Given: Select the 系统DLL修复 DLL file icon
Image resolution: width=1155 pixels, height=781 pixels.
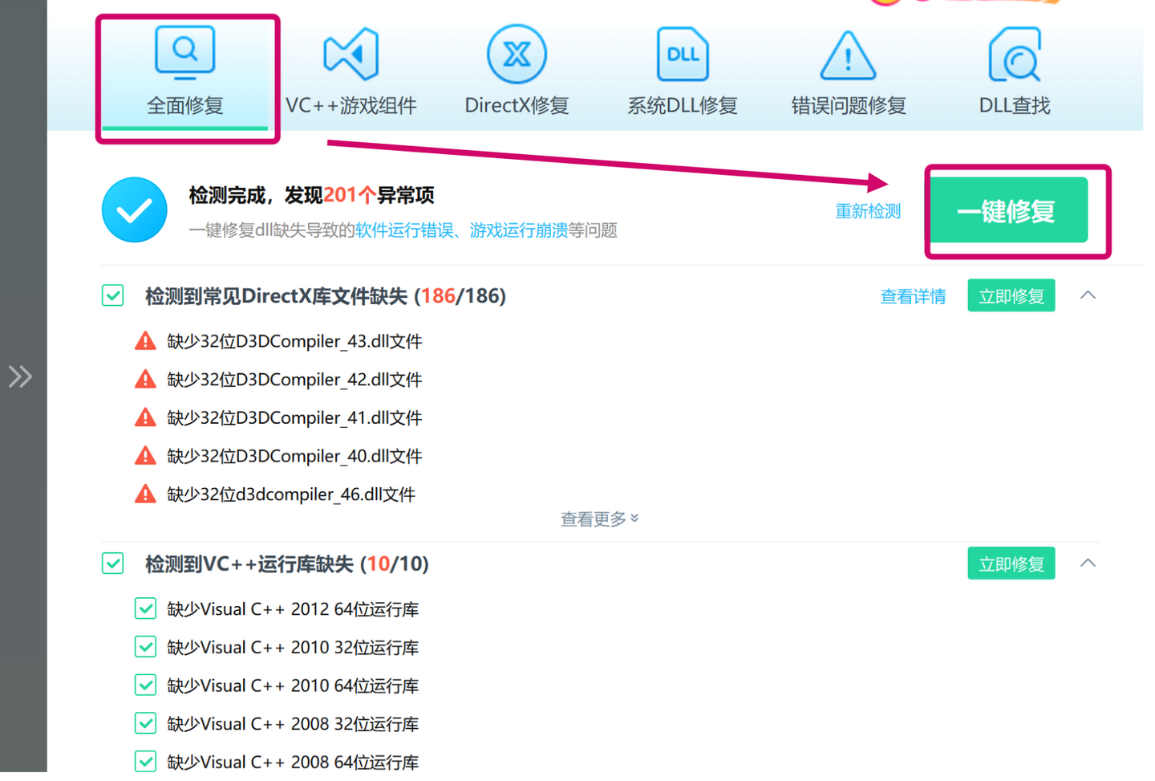Looking at the screenshot, I should click(682, 53).
